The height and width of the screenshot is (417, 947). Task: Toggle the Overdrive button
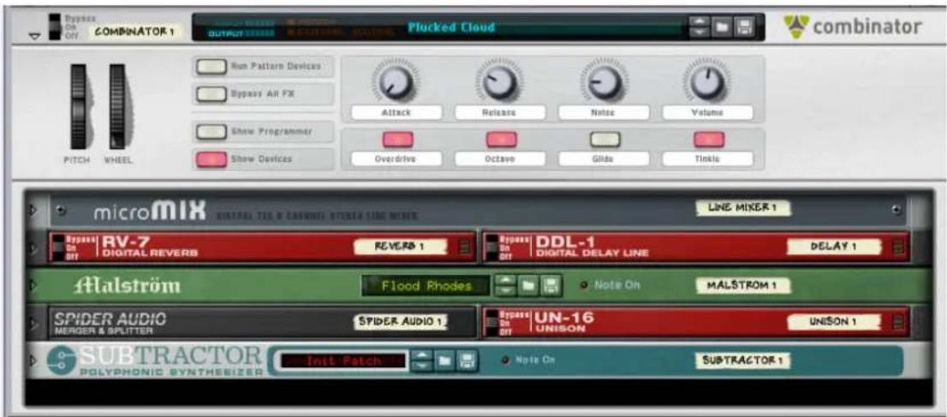click(397, 140)
